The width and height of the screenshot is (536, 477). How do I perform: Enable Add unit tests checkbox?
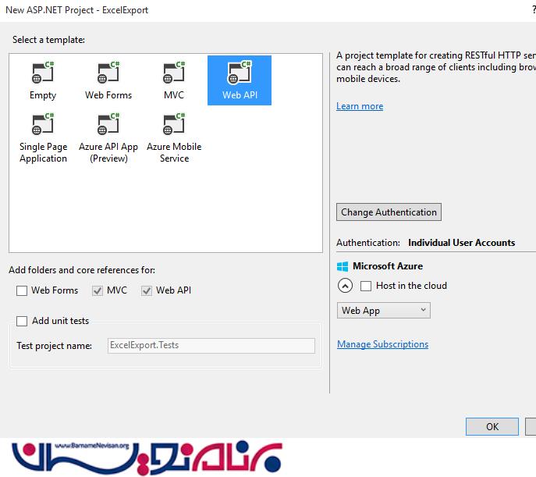tap(22, 321)
